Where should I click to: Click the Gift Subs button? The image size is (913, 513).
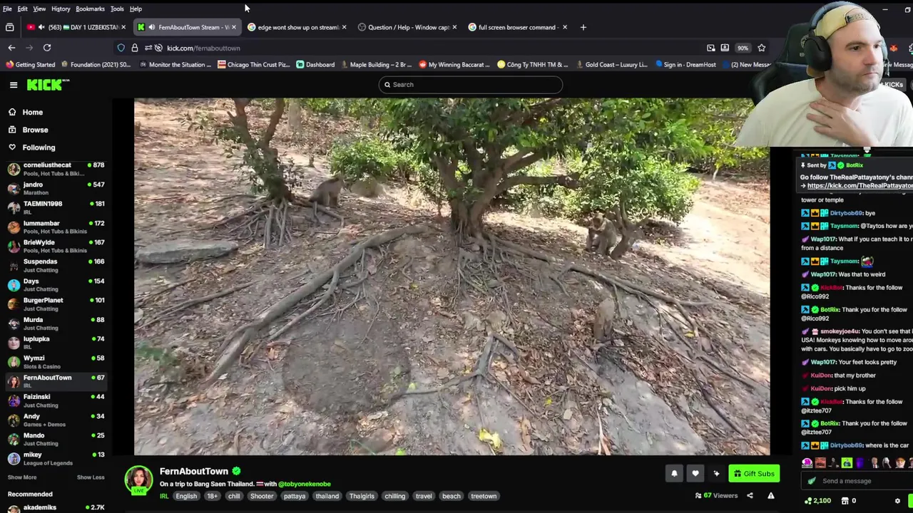pyautogui.click(x=754, y=473)
